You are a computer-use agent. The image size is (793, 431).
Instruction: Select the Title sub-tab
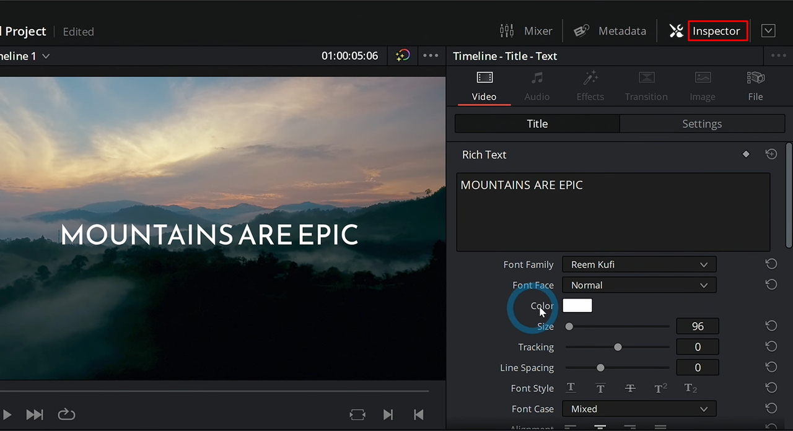pos(537,124)
